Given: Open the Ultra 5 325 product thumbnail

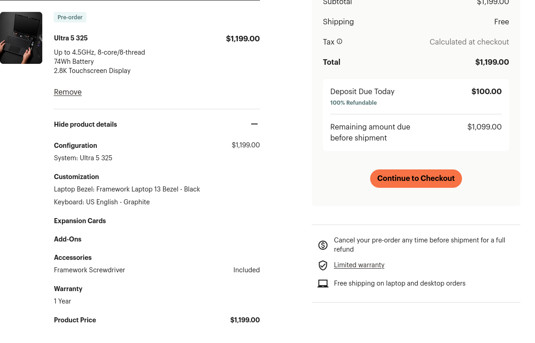Looking at the screenshot, I should click(x=21, y=38).
